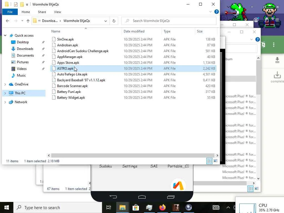Open Task View on the taskbar
Viewport: 284px width, 213px height.
coord(109,207)
